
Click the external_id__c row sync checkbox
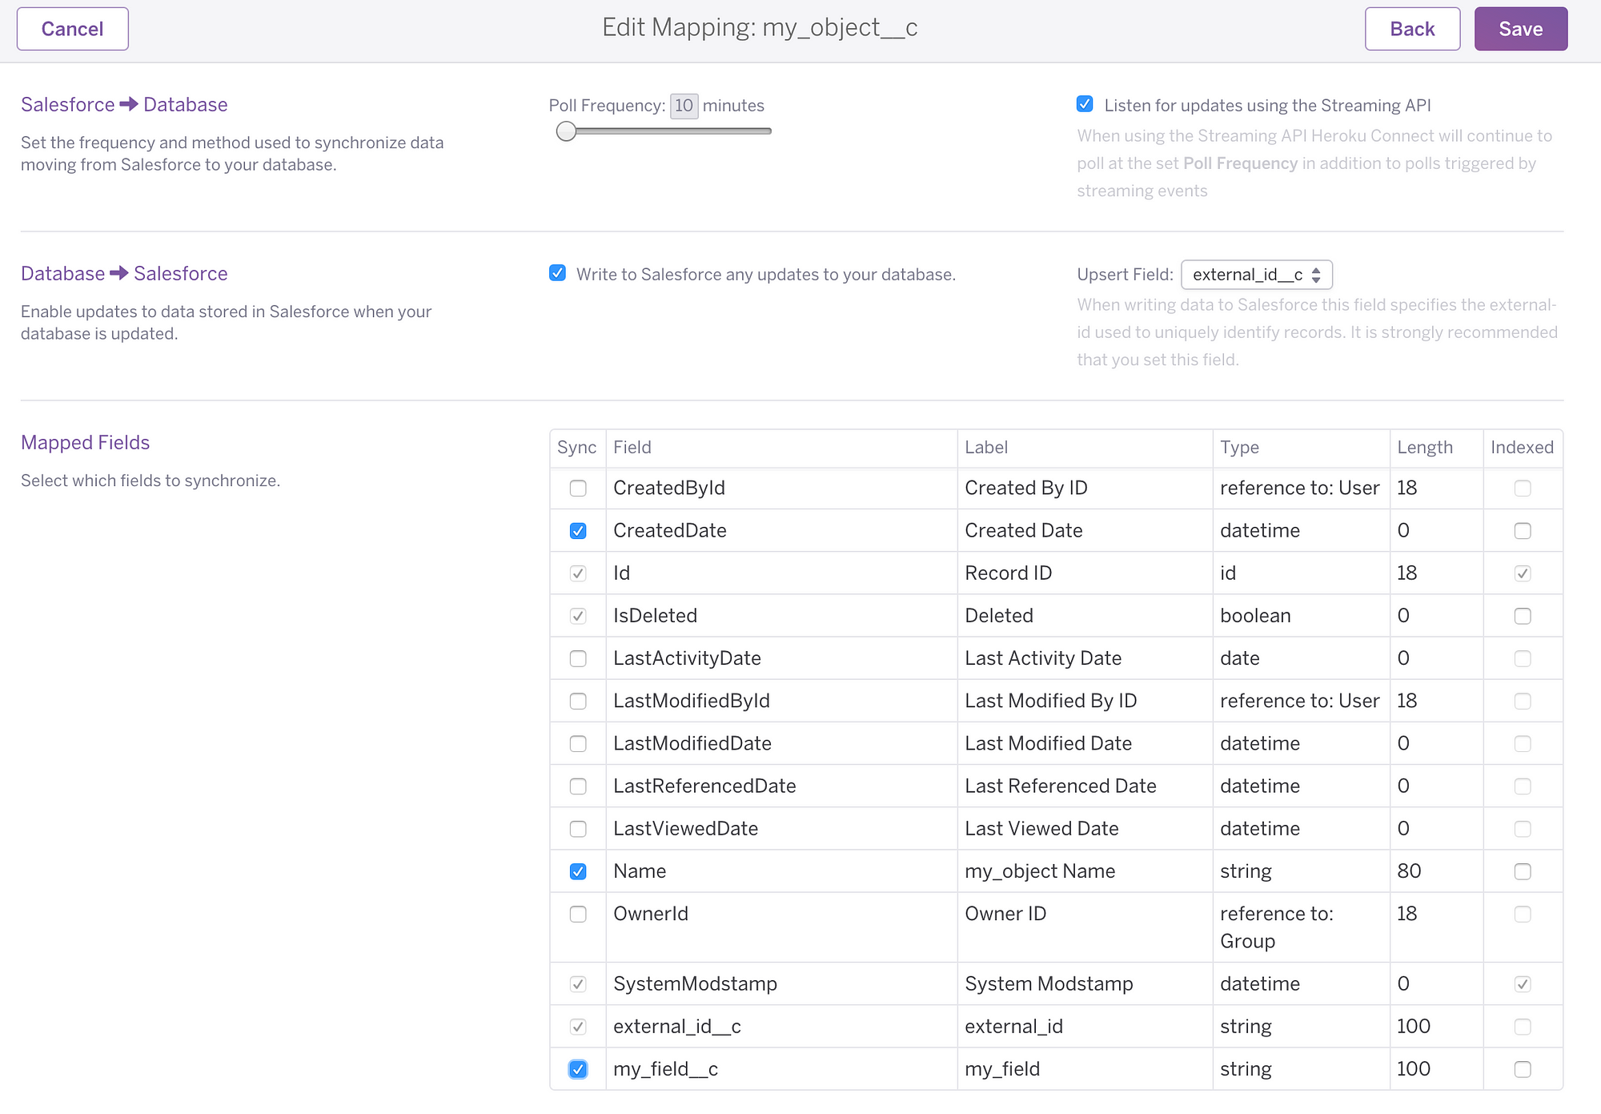[x=578, y=1027]
